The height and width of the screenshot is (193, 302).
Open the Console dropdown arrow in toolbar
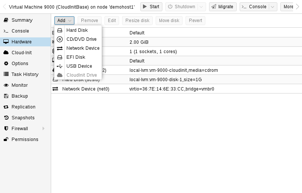tap(273, 7)
